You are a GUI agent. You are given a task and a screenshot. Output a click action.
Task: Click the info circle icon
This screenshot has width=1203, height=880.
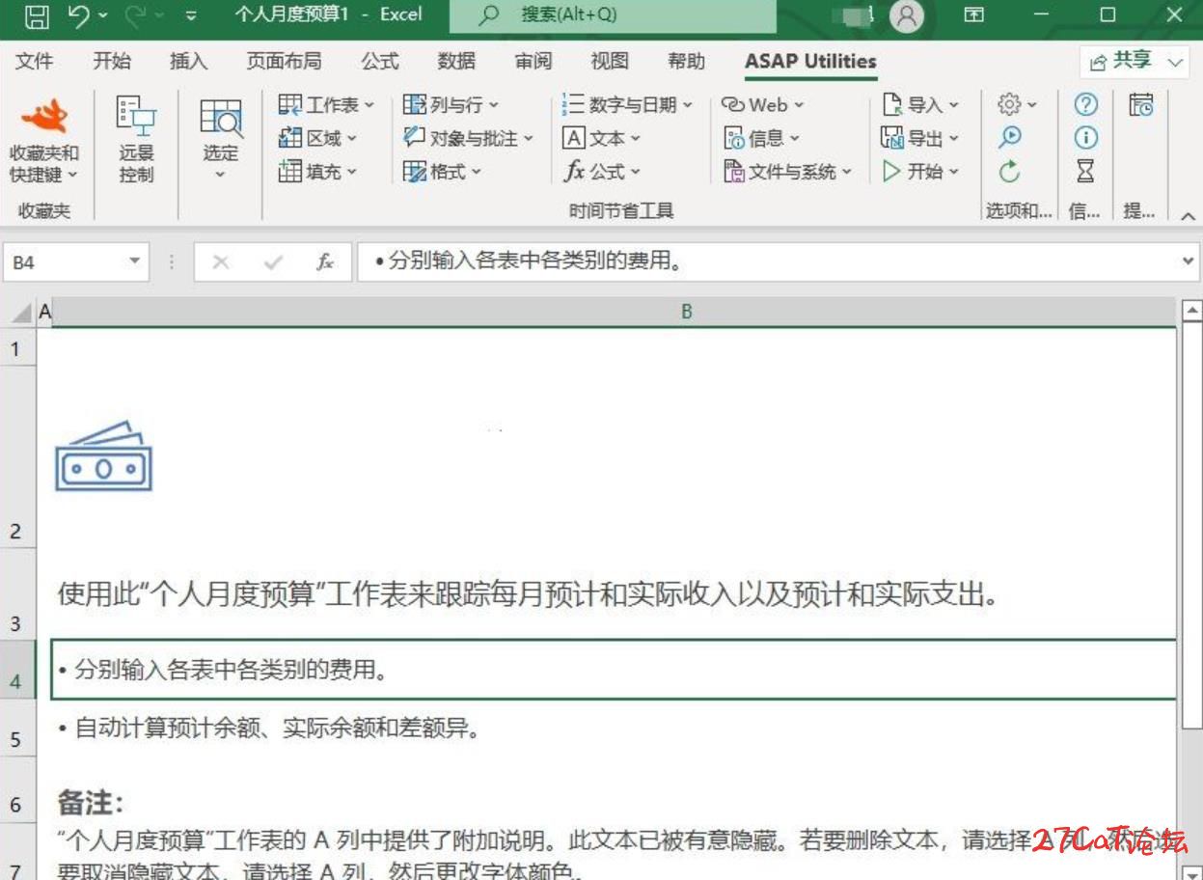(x=1086, y=137)
